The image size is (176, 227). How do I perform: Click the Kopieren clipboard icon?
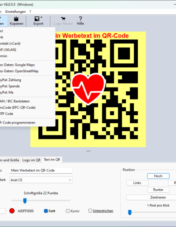click(16, 19)
